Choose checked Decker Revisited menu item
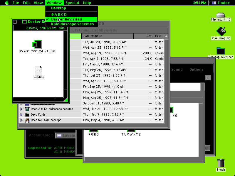The height and width of the screenshot is (176, 235). [x=71, y=19]
